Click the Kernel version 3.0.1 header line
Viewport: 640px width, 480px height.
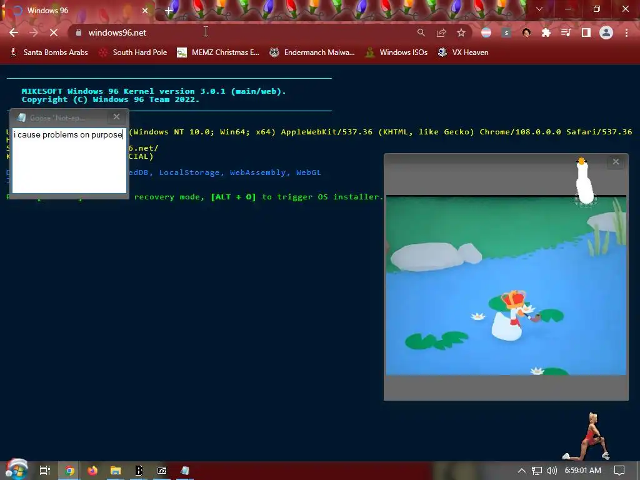point(154,91)
